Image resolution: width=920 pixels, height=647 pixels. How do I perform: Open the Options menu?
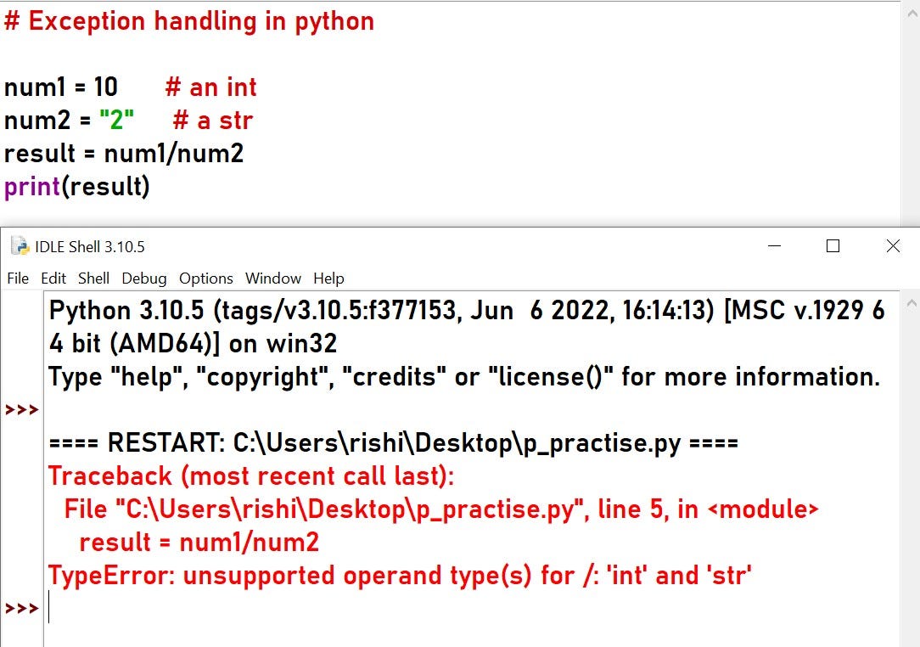tap(207, 278)
